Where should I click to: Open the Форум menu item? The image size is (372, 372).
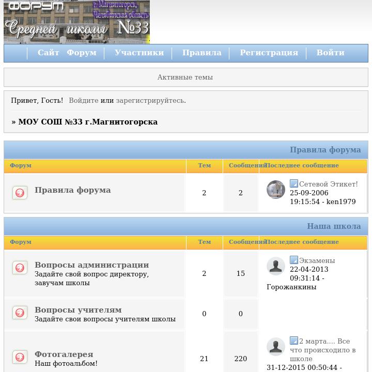click(x=82, y=52)
